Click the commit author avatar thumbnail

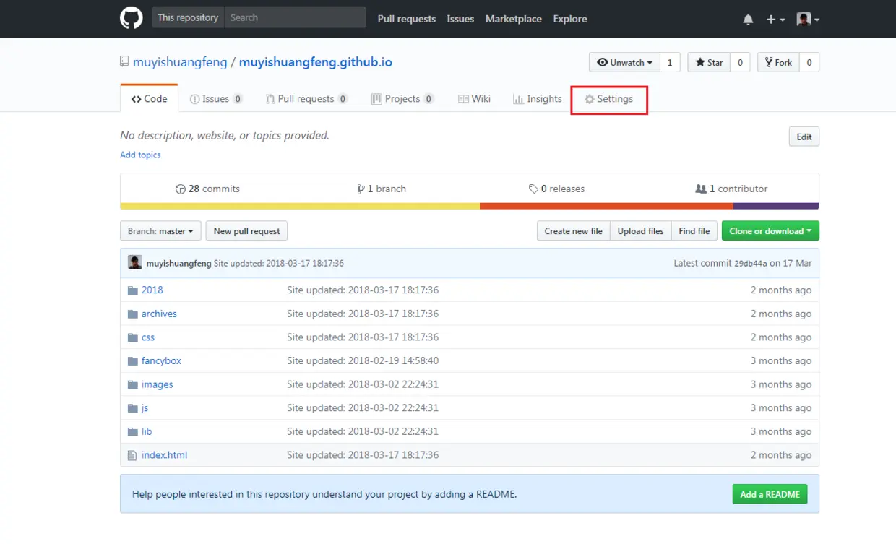(x=135, y=262)
